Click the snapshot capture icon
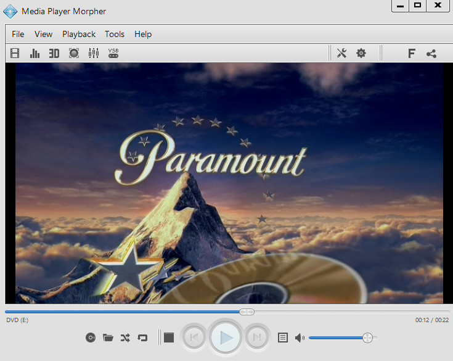 (x=74, y=53)
